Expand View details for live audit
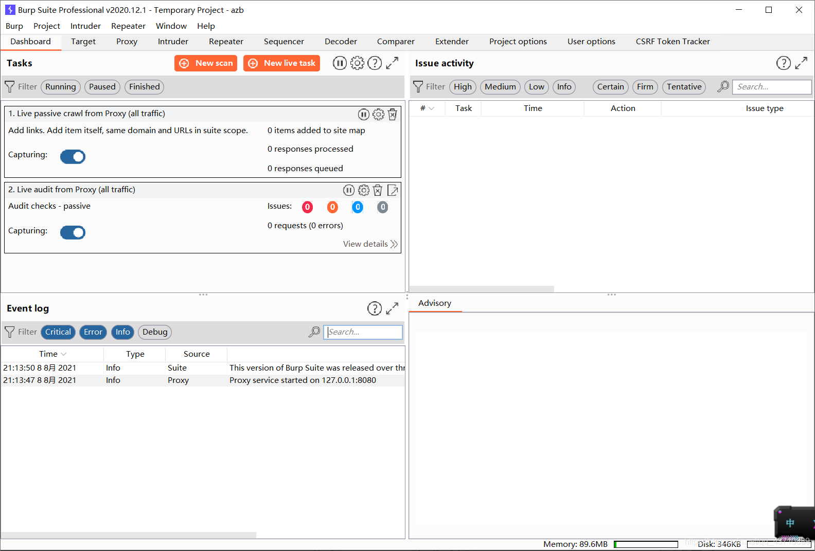 (x=370, y=244)
